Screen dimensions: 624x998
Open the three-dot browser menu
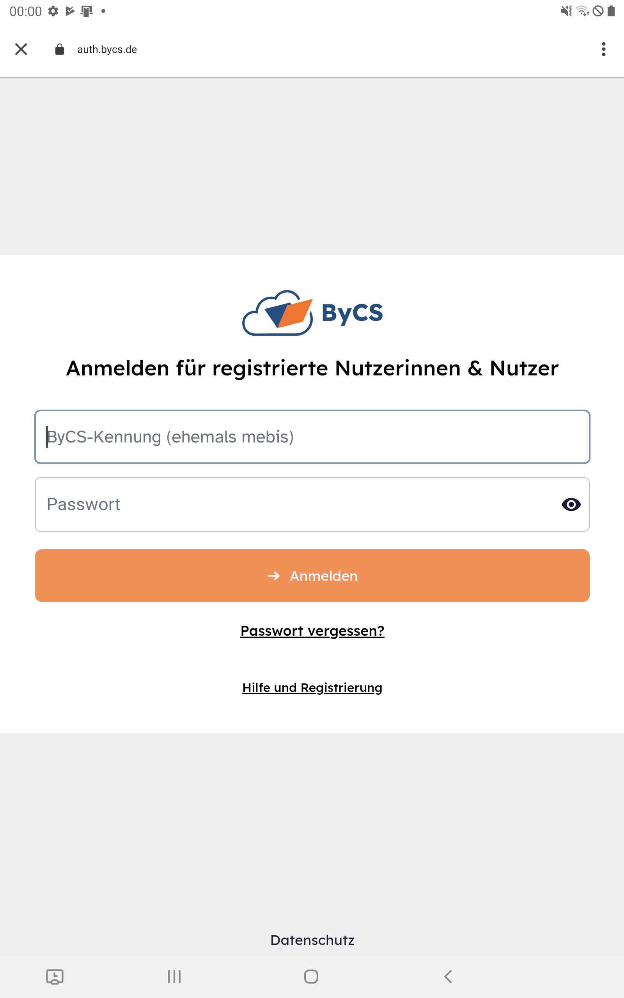tap(603, 49)
